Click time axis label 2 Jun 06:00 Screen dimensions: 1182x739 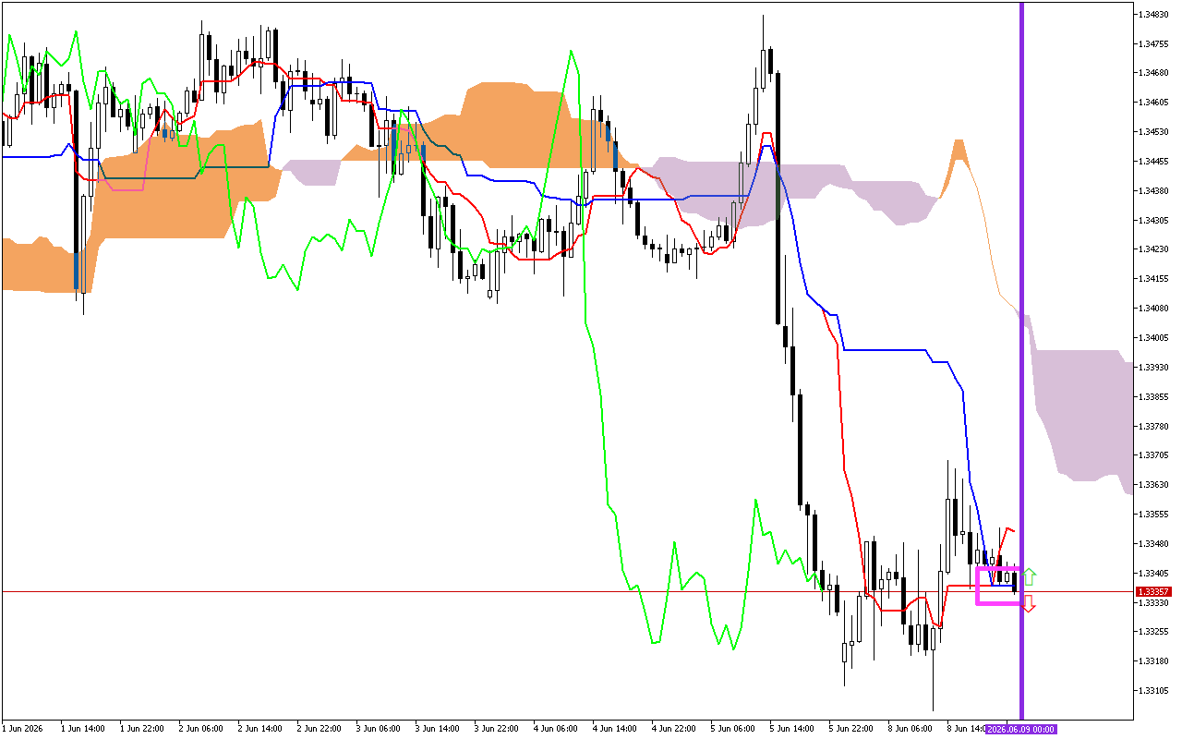[x=201, y=729]
